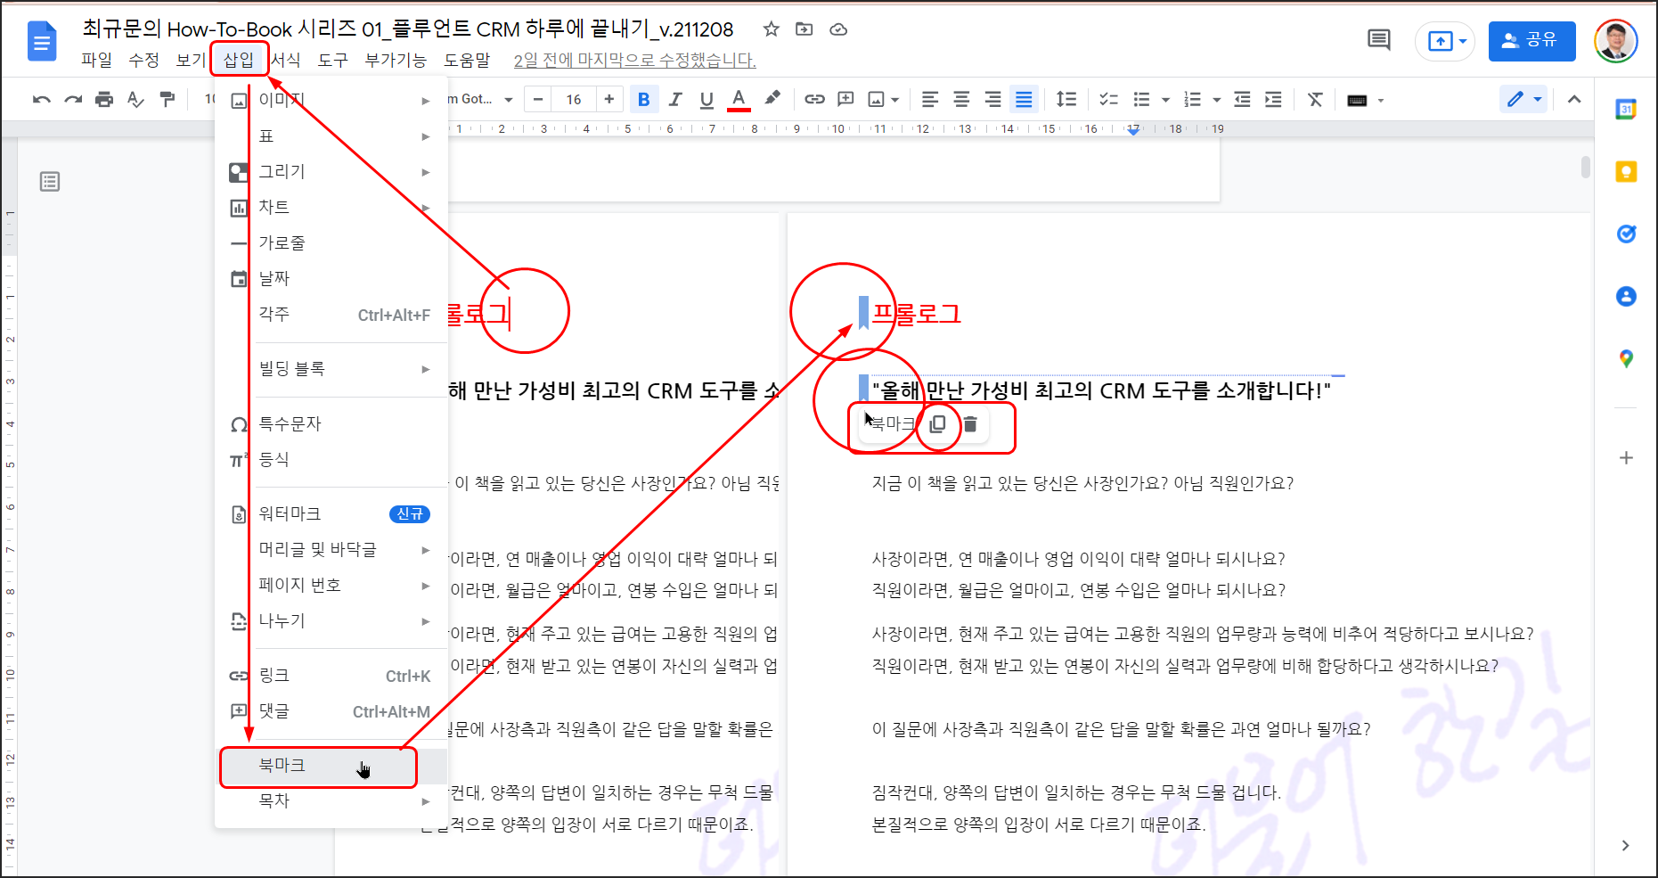The image size is (1658, 878).
Task: Toggle underline formatting
Action: pyautogui.click(x=706, y=100)
